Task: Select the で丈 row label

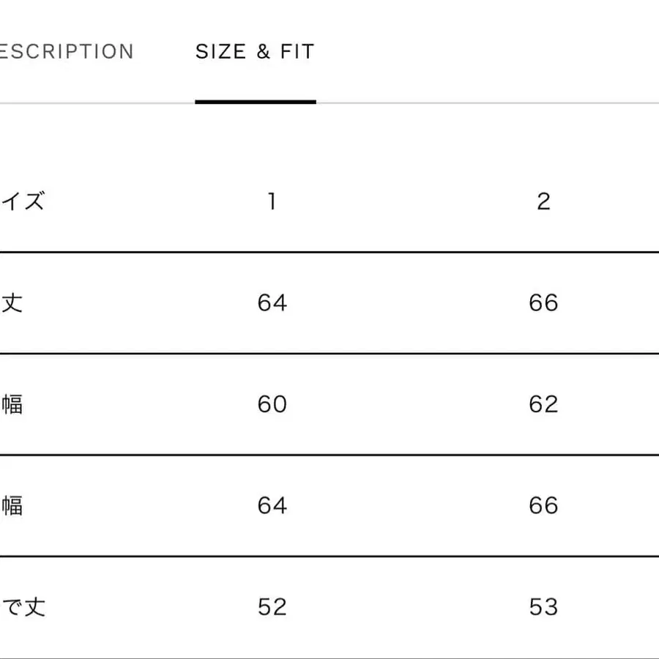Action: [x=22, y=607]
